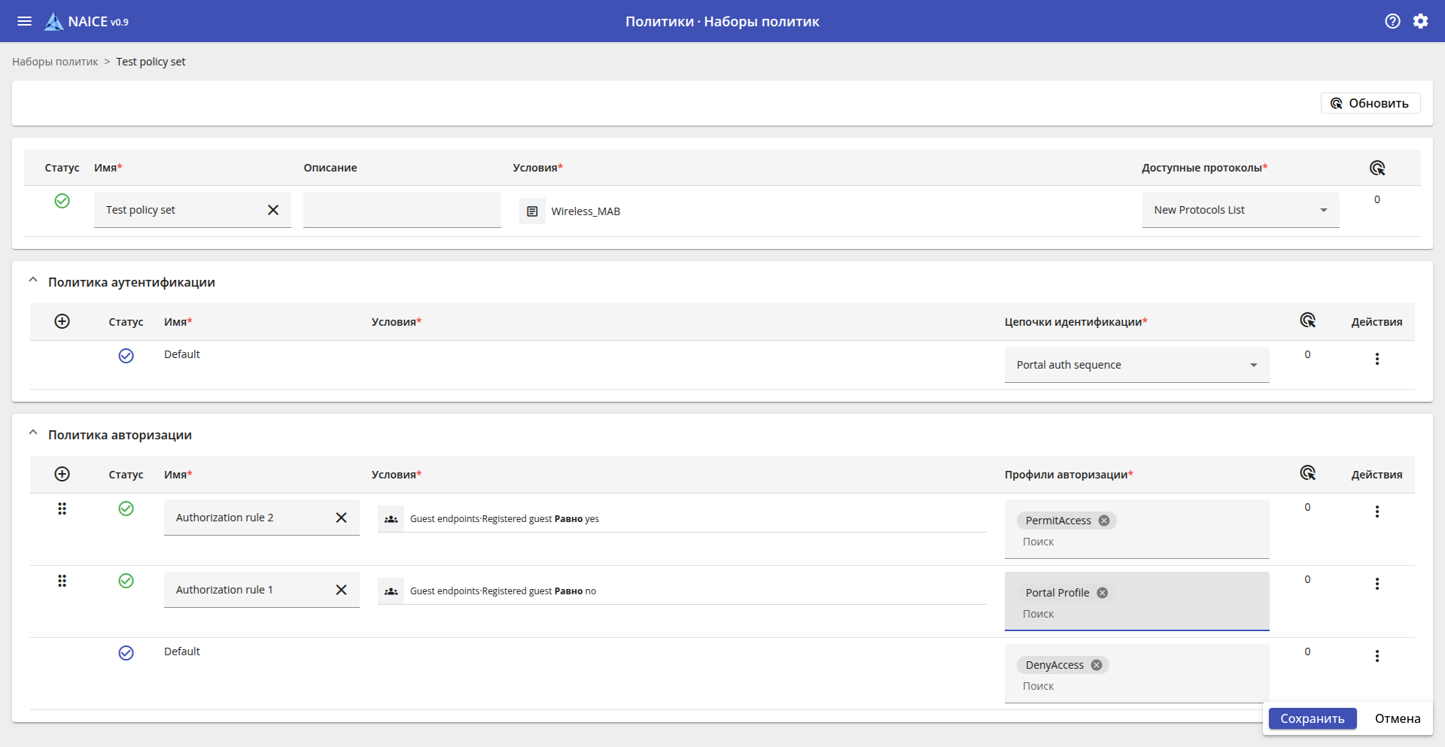The image size is (1445, 747).
Task: Toggle status of Authorization rule 2
Action: pyautogui.click(x=126, y=509)
